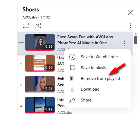139x114 pixels.
Task: Click the trash icon for Remove from playlist
Action: (x=72, y=78)
